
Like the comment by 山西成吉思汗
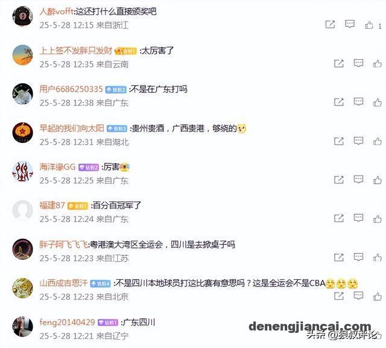click(x=378, y=296)
